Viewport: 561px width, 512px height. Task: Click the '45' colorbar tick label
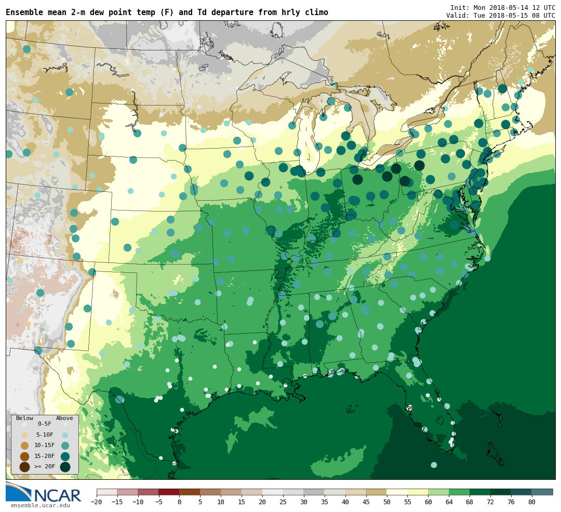366,502
